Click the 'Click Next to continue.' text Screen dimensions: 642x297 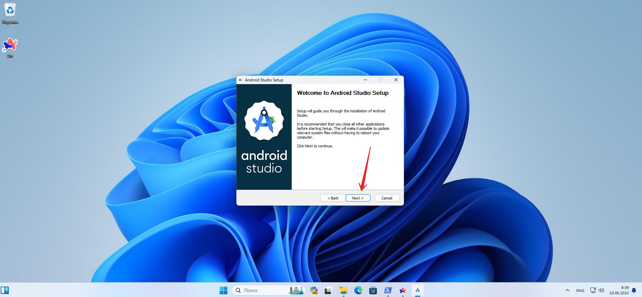(315, 146)
